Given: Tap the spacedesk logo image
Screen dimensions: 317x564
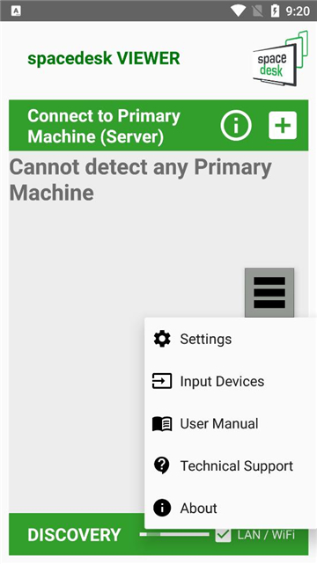Looking at the screenshot, I should (x=280, y=58).
